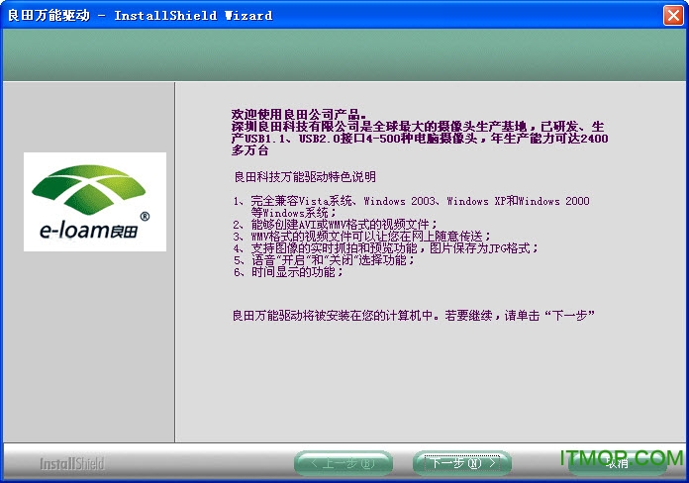Click the green header banner
This screenshot has width=689, height=483.
[344, 54]
